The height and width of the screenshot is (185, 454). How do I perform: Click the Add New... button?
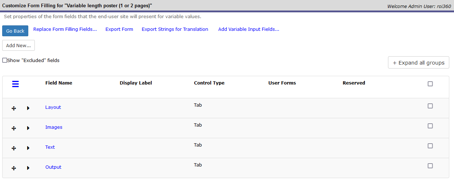[18, 46]
